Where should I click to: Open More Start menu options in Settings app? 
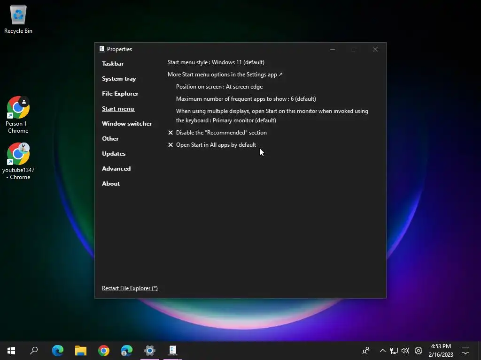click(225, 75)
